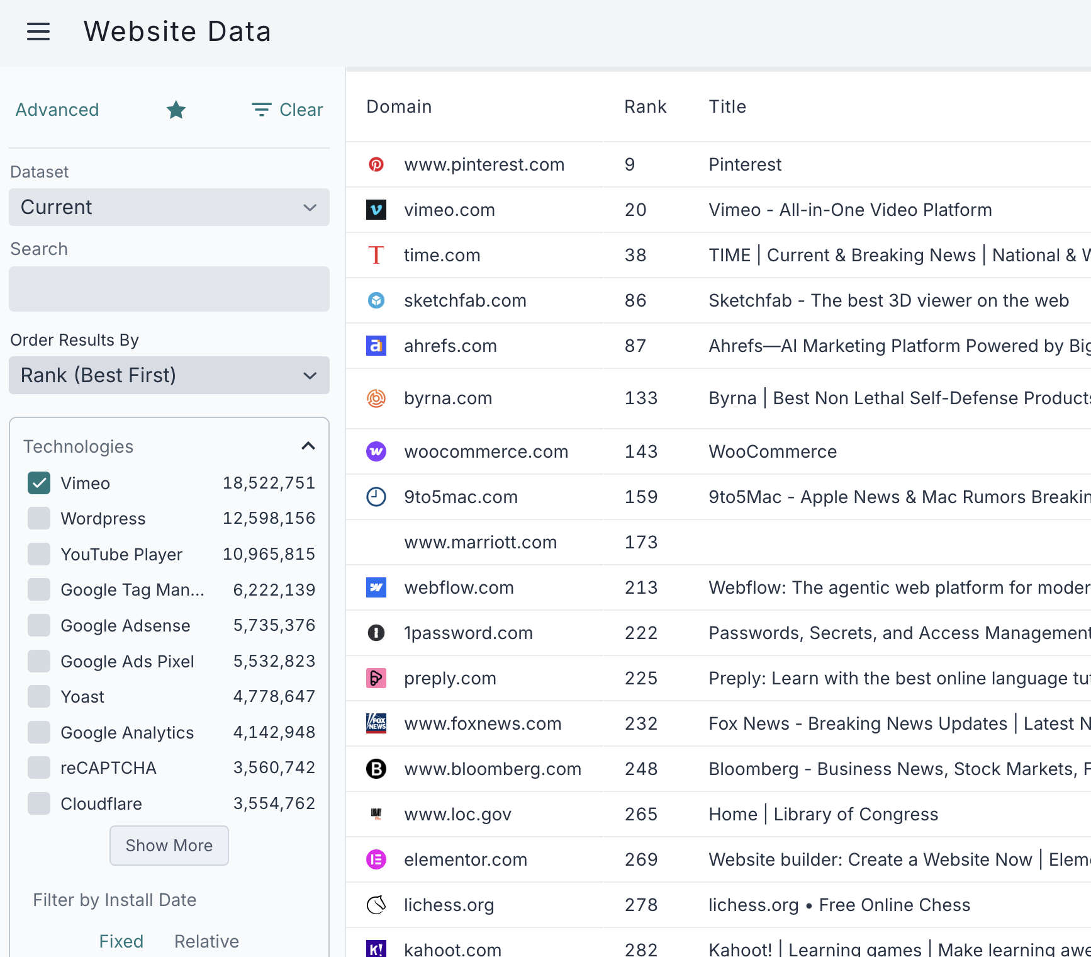The image size is (1091, 957).
Task: Uncheck the Vimeo technology filter
Action: pyautogui.click(x=39, y=483)
